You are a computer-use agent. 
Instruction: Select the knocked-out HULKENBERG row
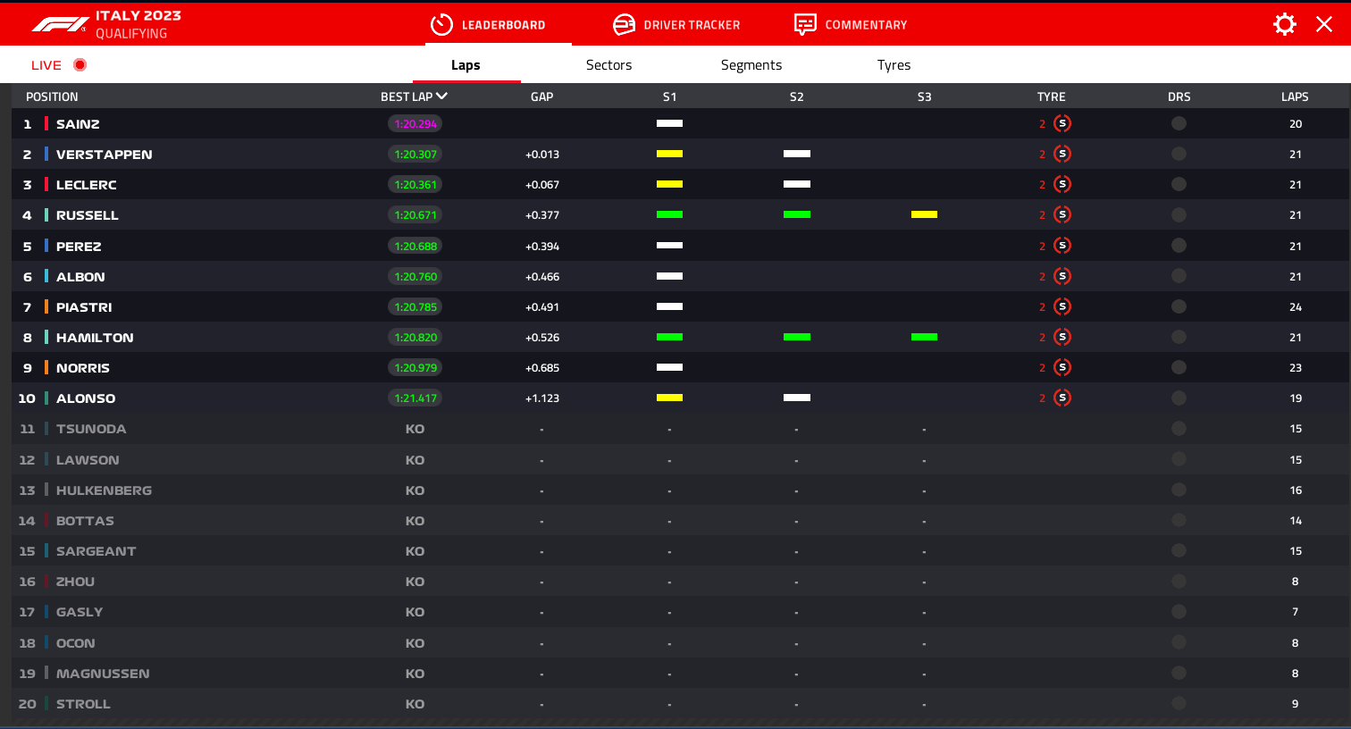679,490
